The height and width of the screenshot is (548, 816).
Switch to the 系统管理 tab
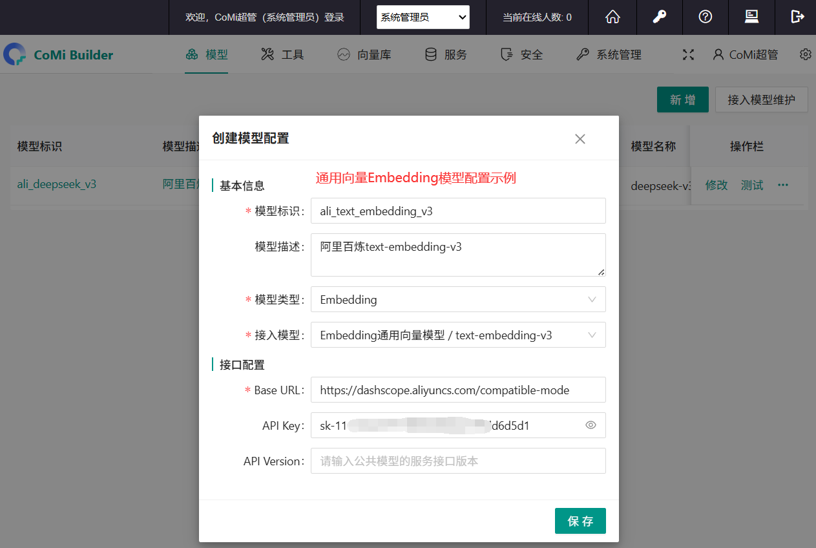(x=609, y=55)
